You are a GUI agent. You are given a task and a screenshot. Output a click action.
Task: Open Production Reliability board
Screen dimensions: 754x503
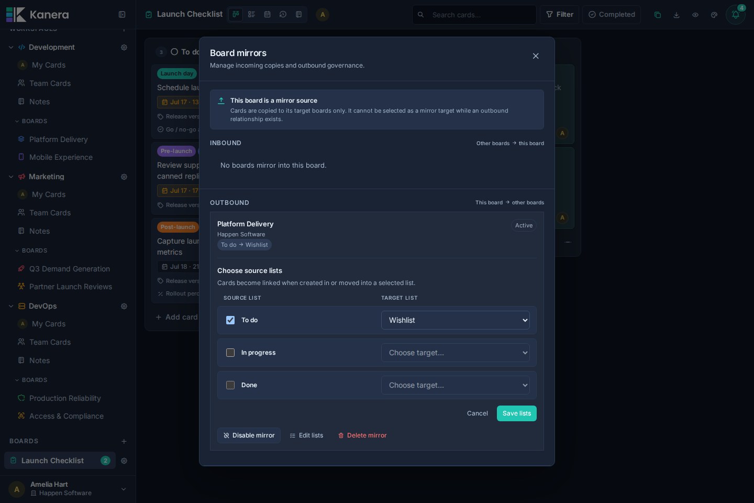click(x=65, y=398)
